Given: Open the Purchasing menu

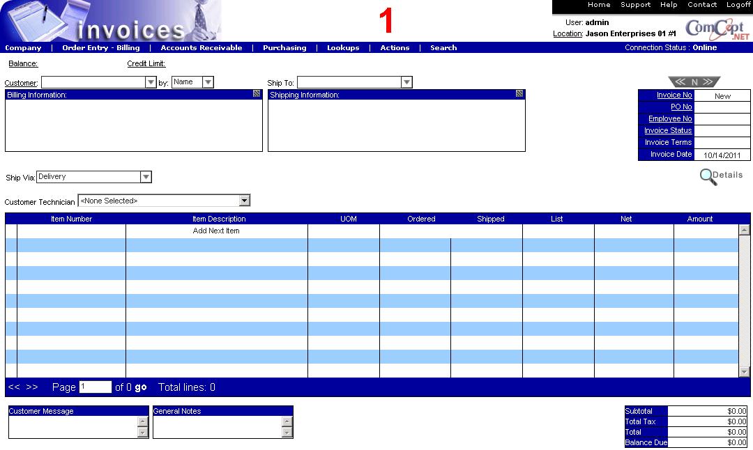Looking at the screenshot, I should [284, 48].
